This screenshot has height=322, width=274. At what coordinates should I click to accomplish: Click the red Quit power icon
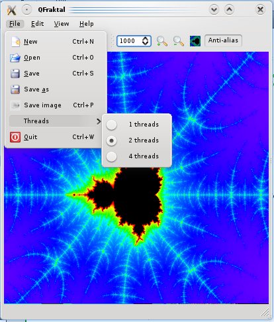pyautogui.click(x=15, y=137)
